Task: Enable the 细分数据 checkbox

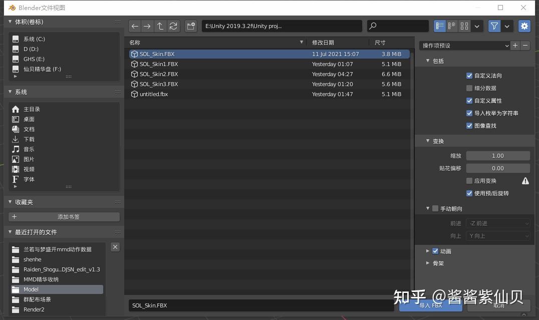Action: 469,88
